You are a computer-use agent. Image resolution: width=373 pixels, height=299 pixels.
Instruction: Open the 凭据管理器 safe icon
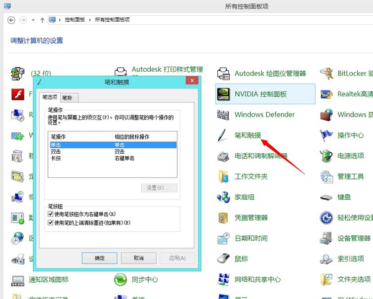click(223, 217)
